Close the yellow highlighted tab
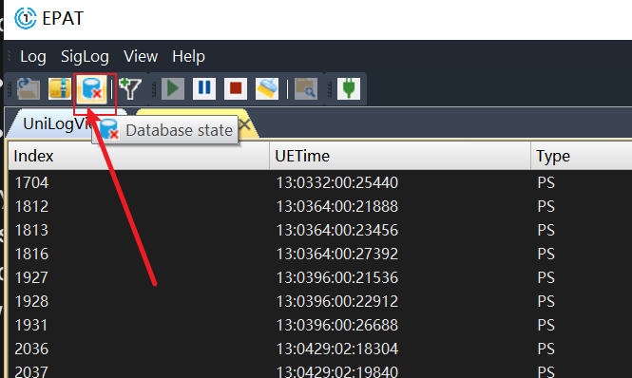Screen dimensions: 632x378 [244, 124]
